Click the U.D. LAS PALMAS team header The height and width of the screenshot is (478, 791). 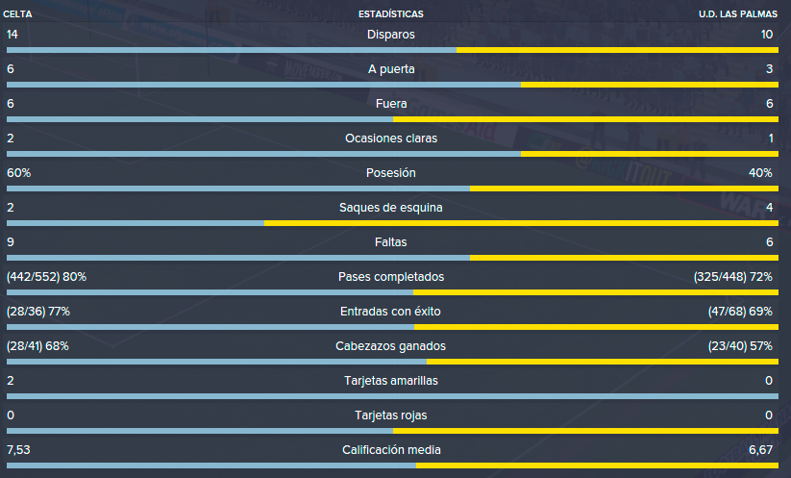coord(737,14)
